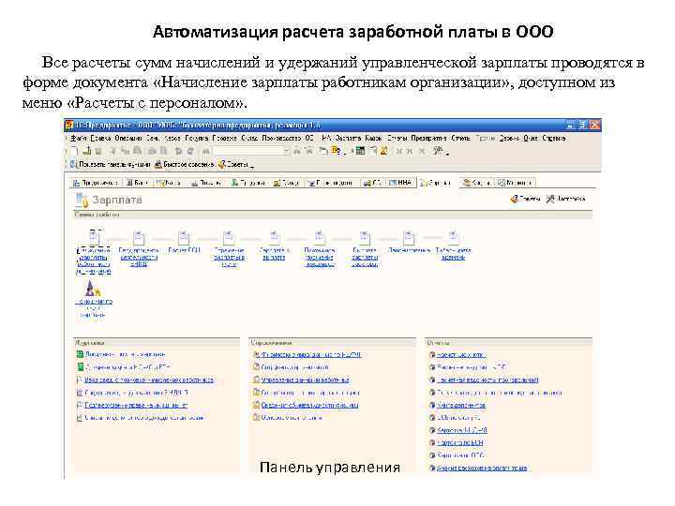Viewport: 675px width, 506px height.
Task: Open the Зарплата menu in menu bar
Action: pyautogui.click(x=348, y=138)
